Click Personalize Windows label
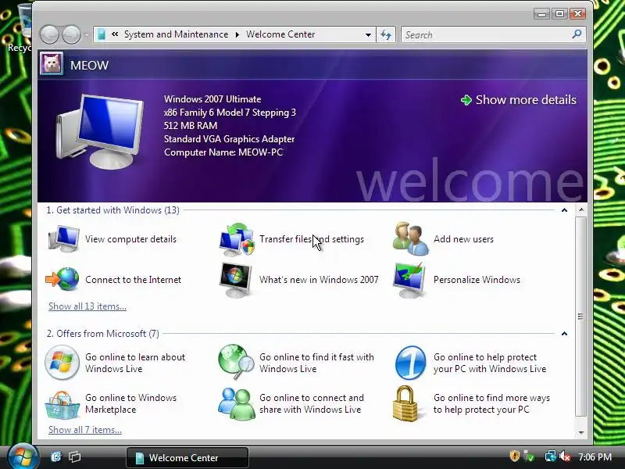 [x=477, y=280]
